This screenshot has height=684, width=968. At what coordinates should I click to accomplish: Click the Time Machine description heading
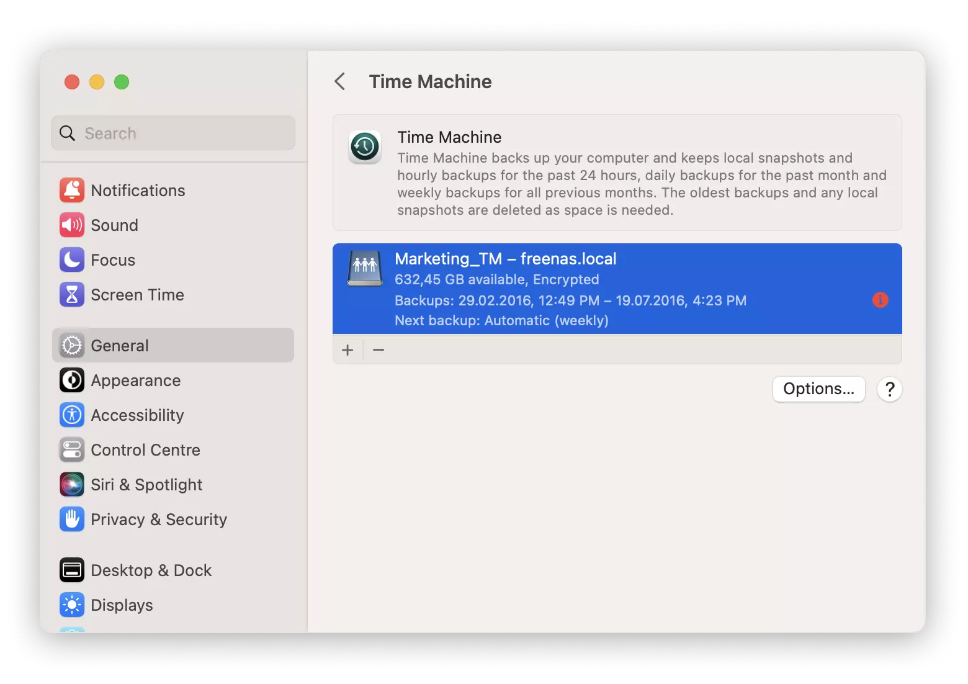(x=449, y=137)
